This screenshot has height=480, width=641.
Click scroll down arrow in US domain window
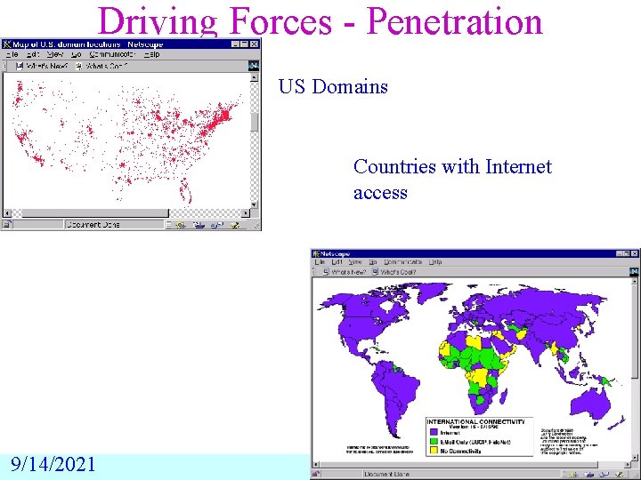pyautogui.click(x=255, y=205)
